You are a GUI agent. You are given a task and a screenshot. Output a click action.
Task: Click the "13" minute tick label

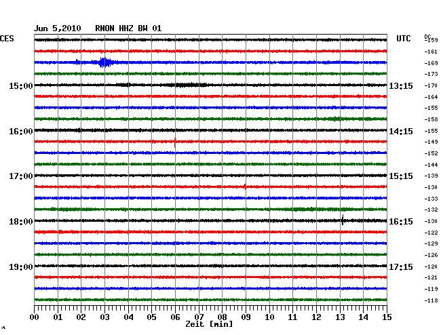point(340,317)
